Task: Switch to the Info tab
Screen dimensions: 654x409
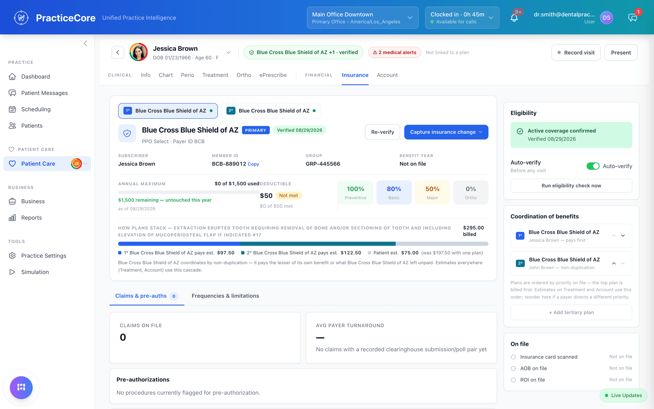Action: pos(145,75)
